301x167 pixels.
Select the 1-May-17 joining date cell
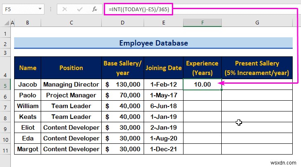[x=164, y=95]
